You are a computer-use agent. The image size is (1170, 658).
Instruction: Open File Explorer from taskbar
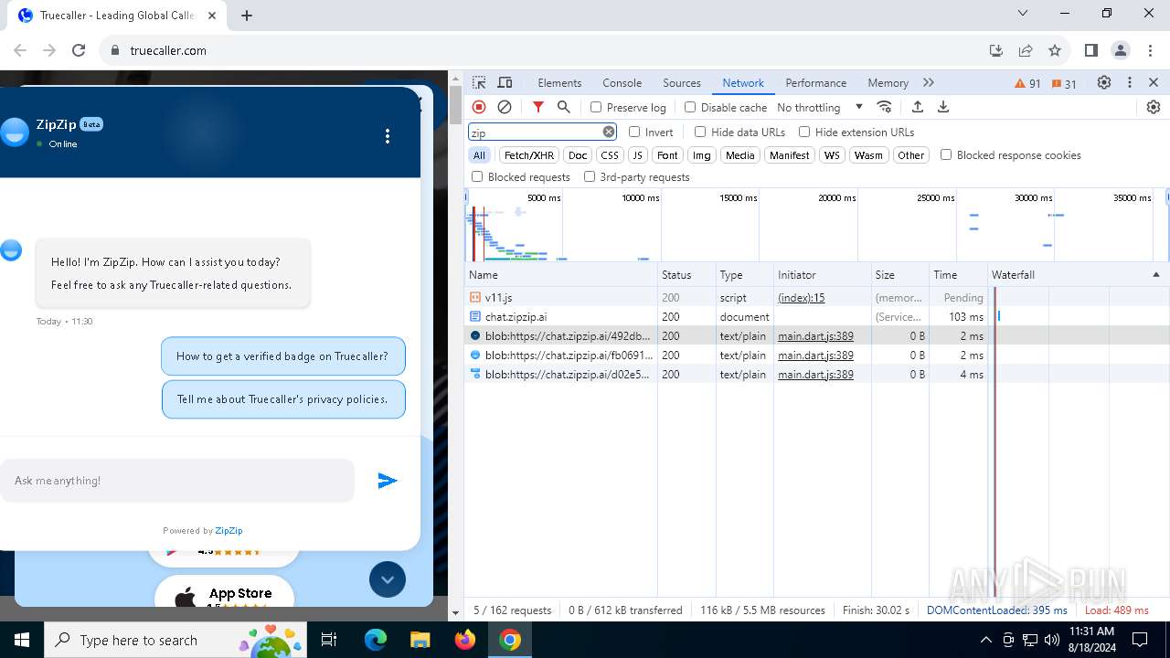[420, 640]
